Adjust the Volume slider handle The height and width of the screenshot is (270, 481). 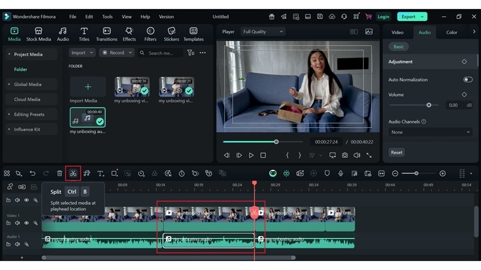point(429,105)
